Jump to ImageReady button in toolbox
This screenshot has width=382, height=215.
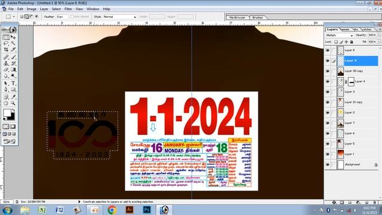pos(10,141)
